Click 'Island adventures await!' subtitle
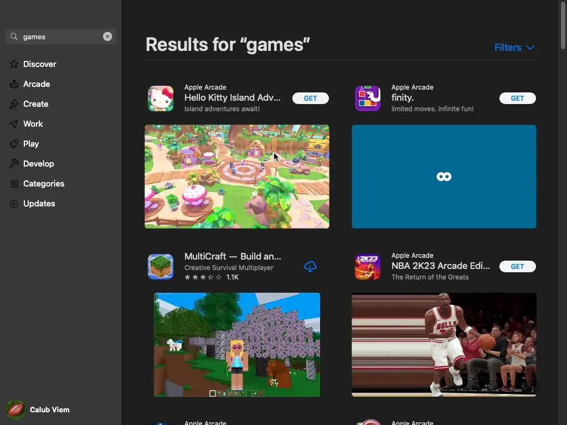 (x=222, y=109)
